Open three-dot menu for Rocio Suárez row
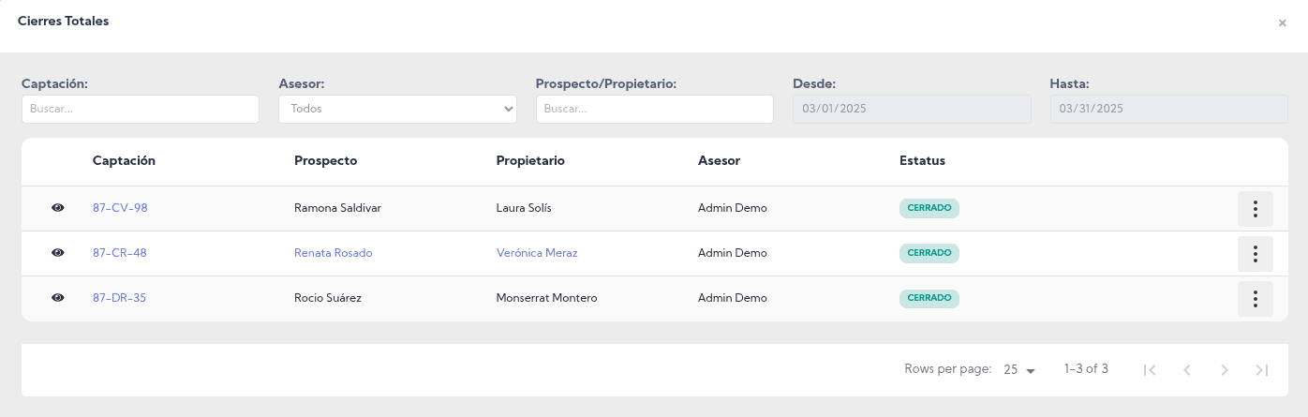 pos(1255,299)
